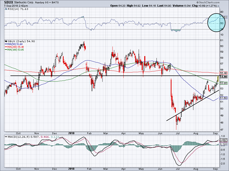Click the 0.587 tag on the MACD right axis
This screenshot has height=171, width=229.
click(x=223, y=140)
